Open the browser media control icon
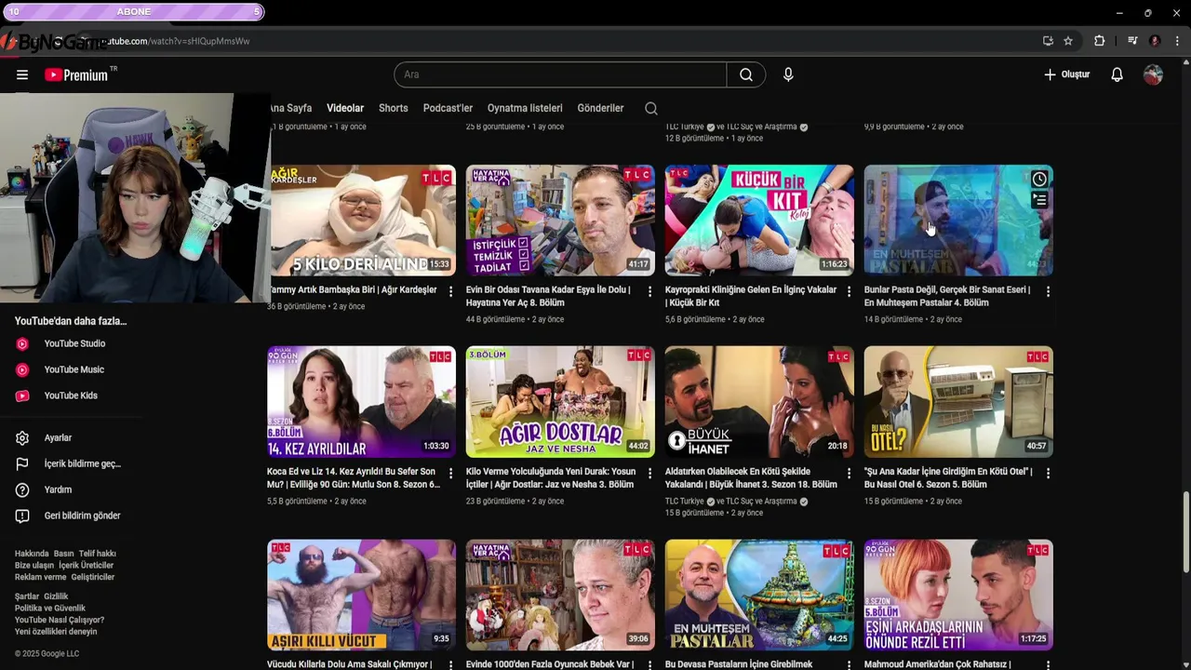Viewport: 1191px width, 670px height. point(1132,41)
